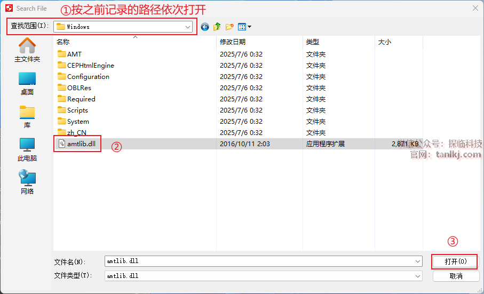Click the 取消 cancel button
Image resolution: width=484 pixels, height=294 pixels.
[456, 276]
